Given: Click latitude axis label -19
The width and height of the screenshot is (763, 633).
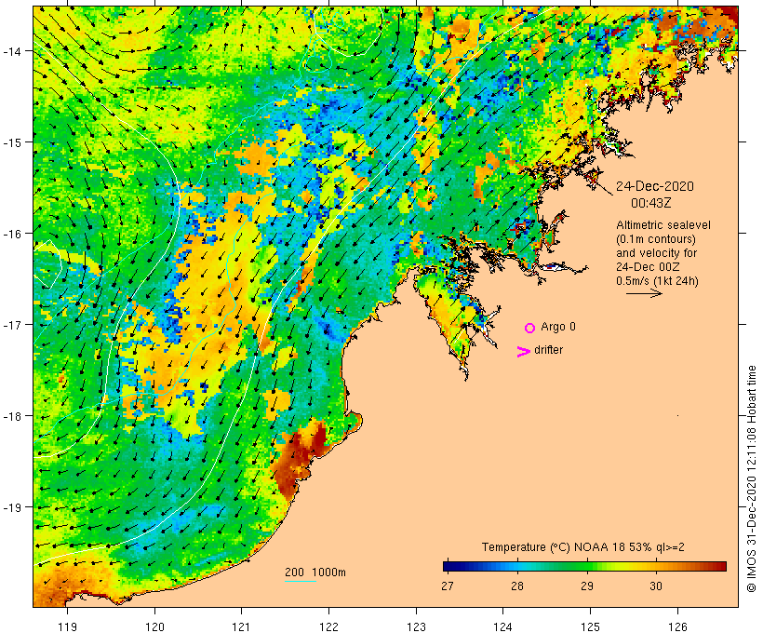Looking at the screenshot, I should [11, 507].
